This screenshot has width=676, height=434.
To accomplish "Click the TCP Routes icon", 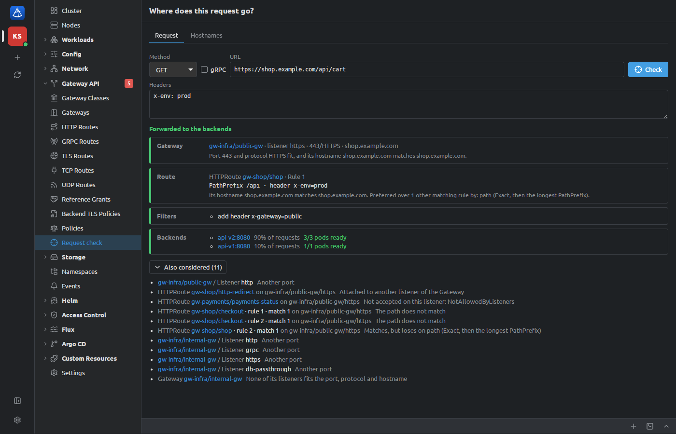I will (x=54, y=170).
